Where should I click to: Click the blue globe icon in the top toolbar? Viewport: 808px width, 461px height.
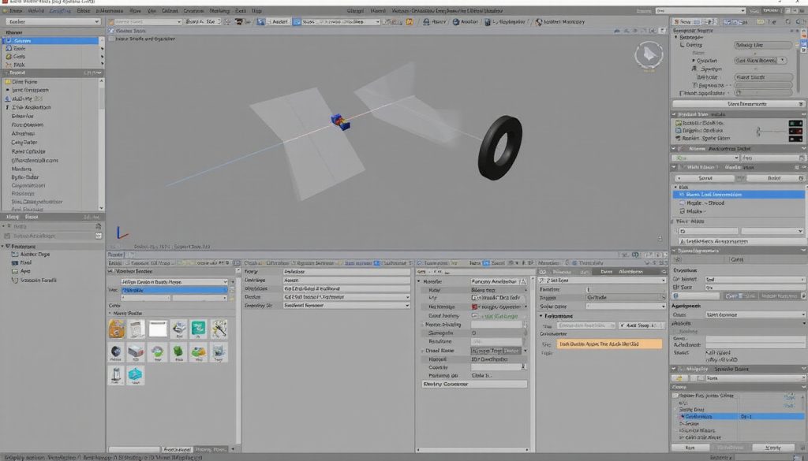pos(456,21)
